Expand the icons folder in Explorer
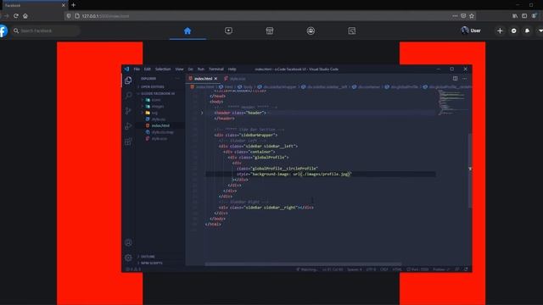 [x=156, y=100]
